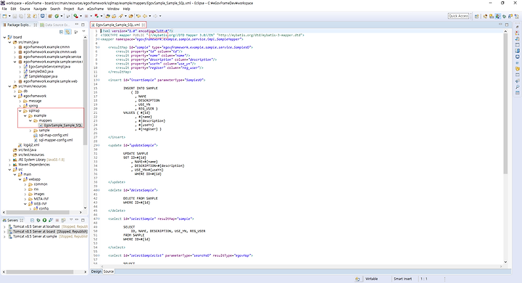The height and width of the screenshot is (283, 522).
Task: Expand Tomcat Server at localhost entry
Action: pyautogui.click(x=4, y=226)
